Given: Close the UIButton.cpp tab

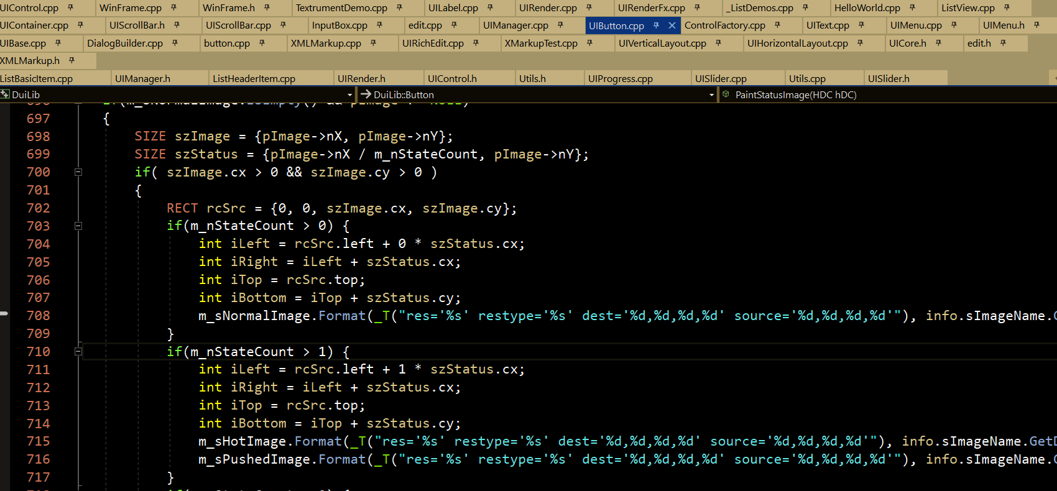Looking at the screenshot, I should click(672, 25).
